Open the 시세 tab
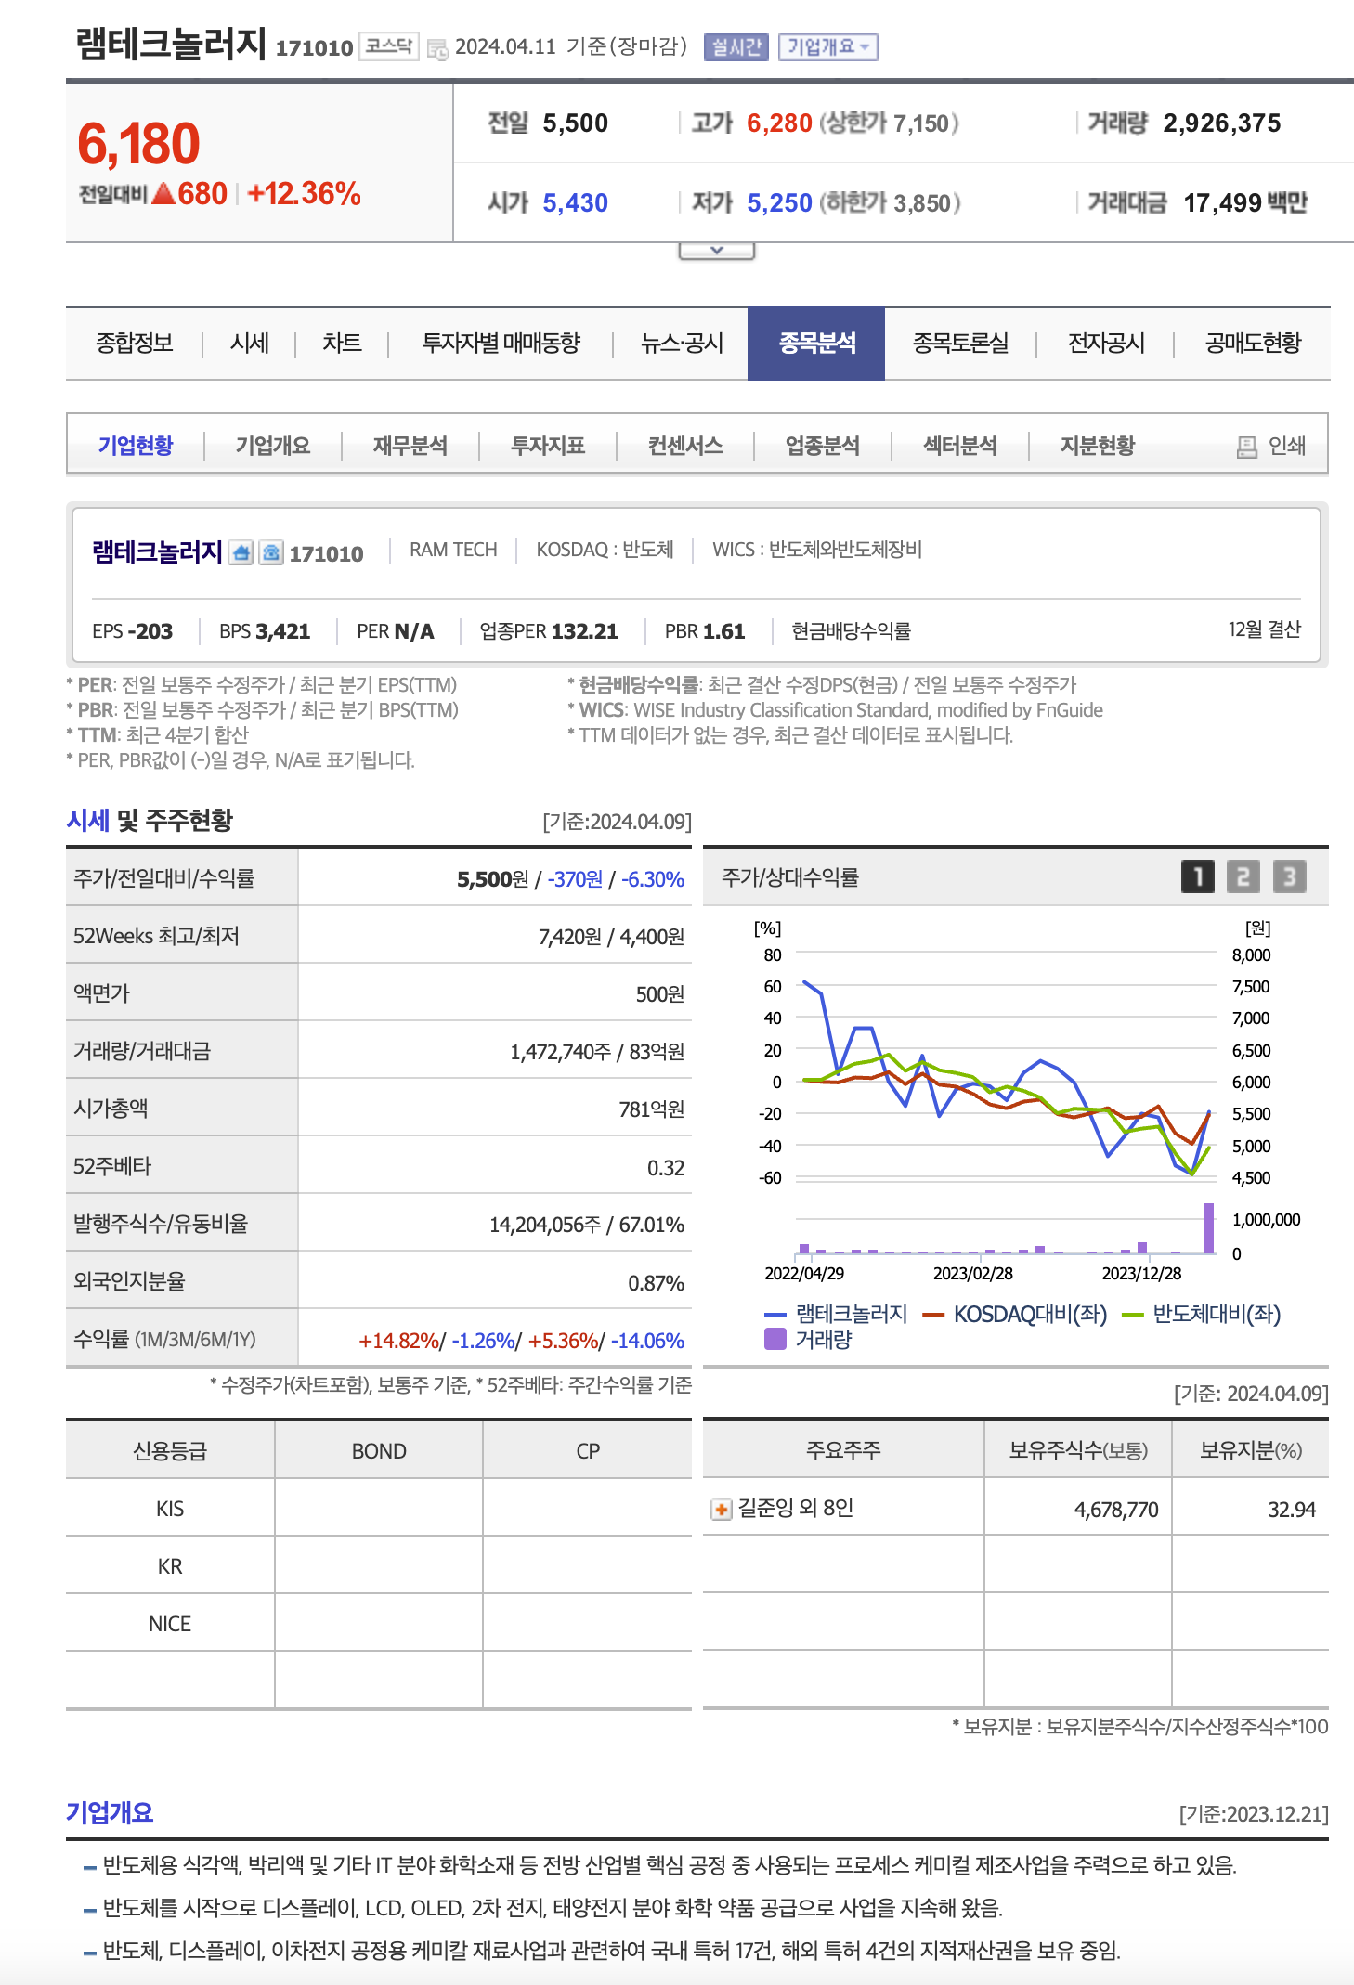 [250, 344]
